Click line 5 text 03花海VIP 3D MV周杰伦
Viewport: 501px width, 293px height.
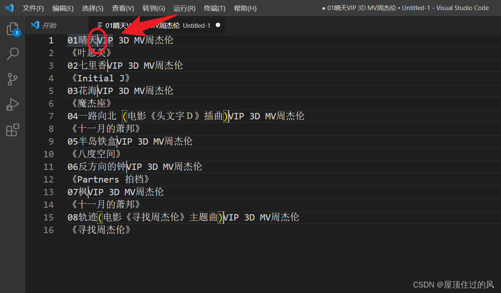120,91
